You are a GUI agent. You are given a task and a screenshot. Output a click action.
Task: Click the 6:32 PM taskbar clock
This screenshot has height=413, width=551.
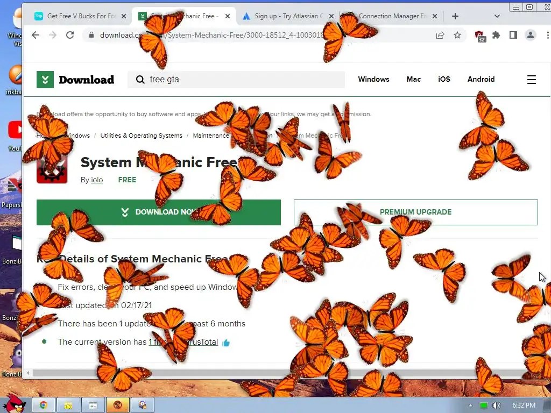524,405
